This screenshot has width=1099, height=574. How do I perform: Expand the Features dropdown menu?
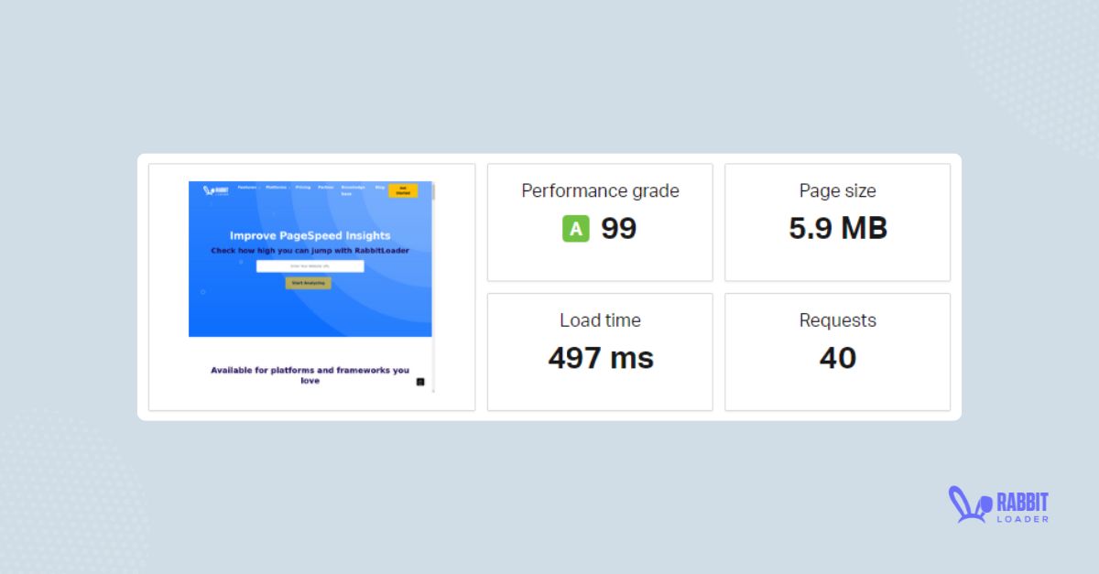tap(247, 188)
